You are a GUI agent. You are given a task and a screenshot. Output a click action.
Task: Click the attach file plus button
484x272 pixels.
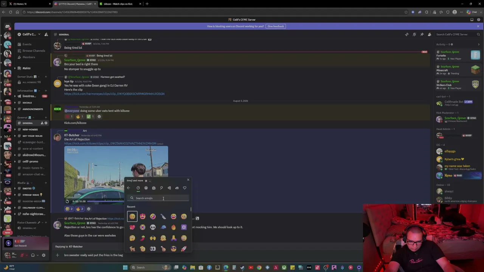click(x=57, y=255)
